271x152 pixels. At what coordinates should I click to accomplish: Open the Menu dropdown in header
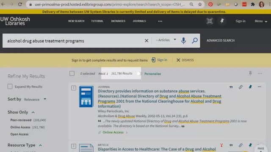[261, 21]
